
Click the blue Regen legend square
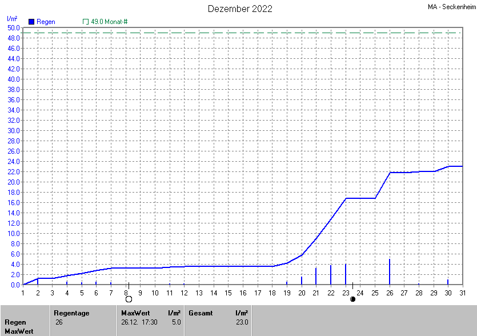tap(31, 22)
